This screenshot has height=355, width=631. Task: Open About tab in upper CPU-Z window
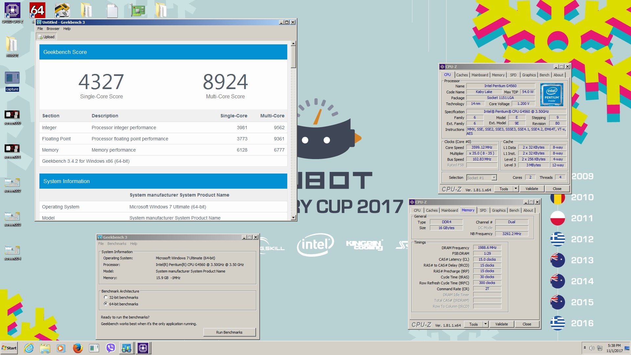coord(558,75)
